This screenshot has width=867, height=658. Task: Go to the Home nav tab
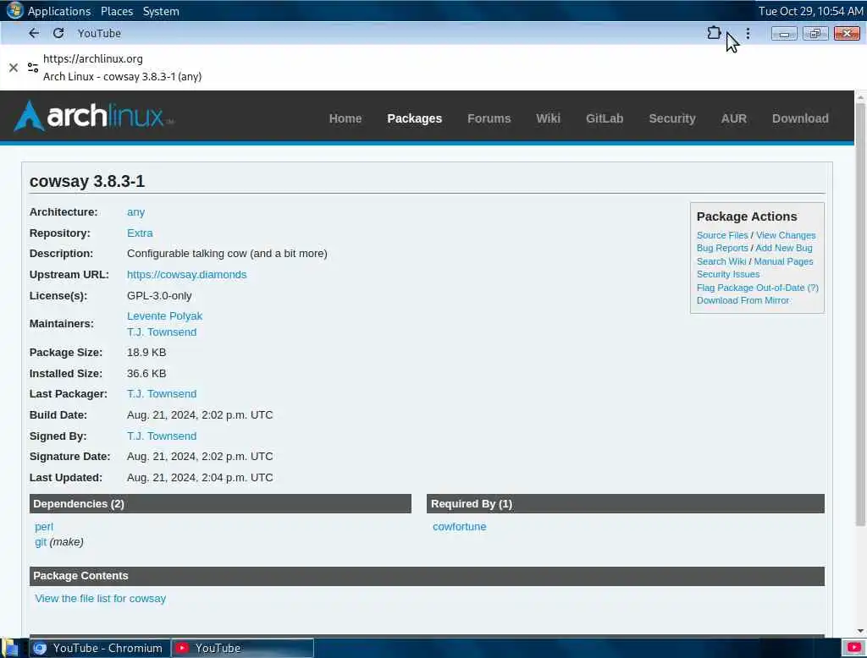coord(345,118)
